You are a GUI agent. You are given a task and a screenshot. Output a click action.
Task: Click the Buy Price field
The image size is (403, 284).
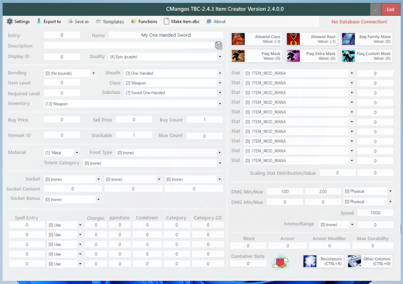click(x=62, y=120)
